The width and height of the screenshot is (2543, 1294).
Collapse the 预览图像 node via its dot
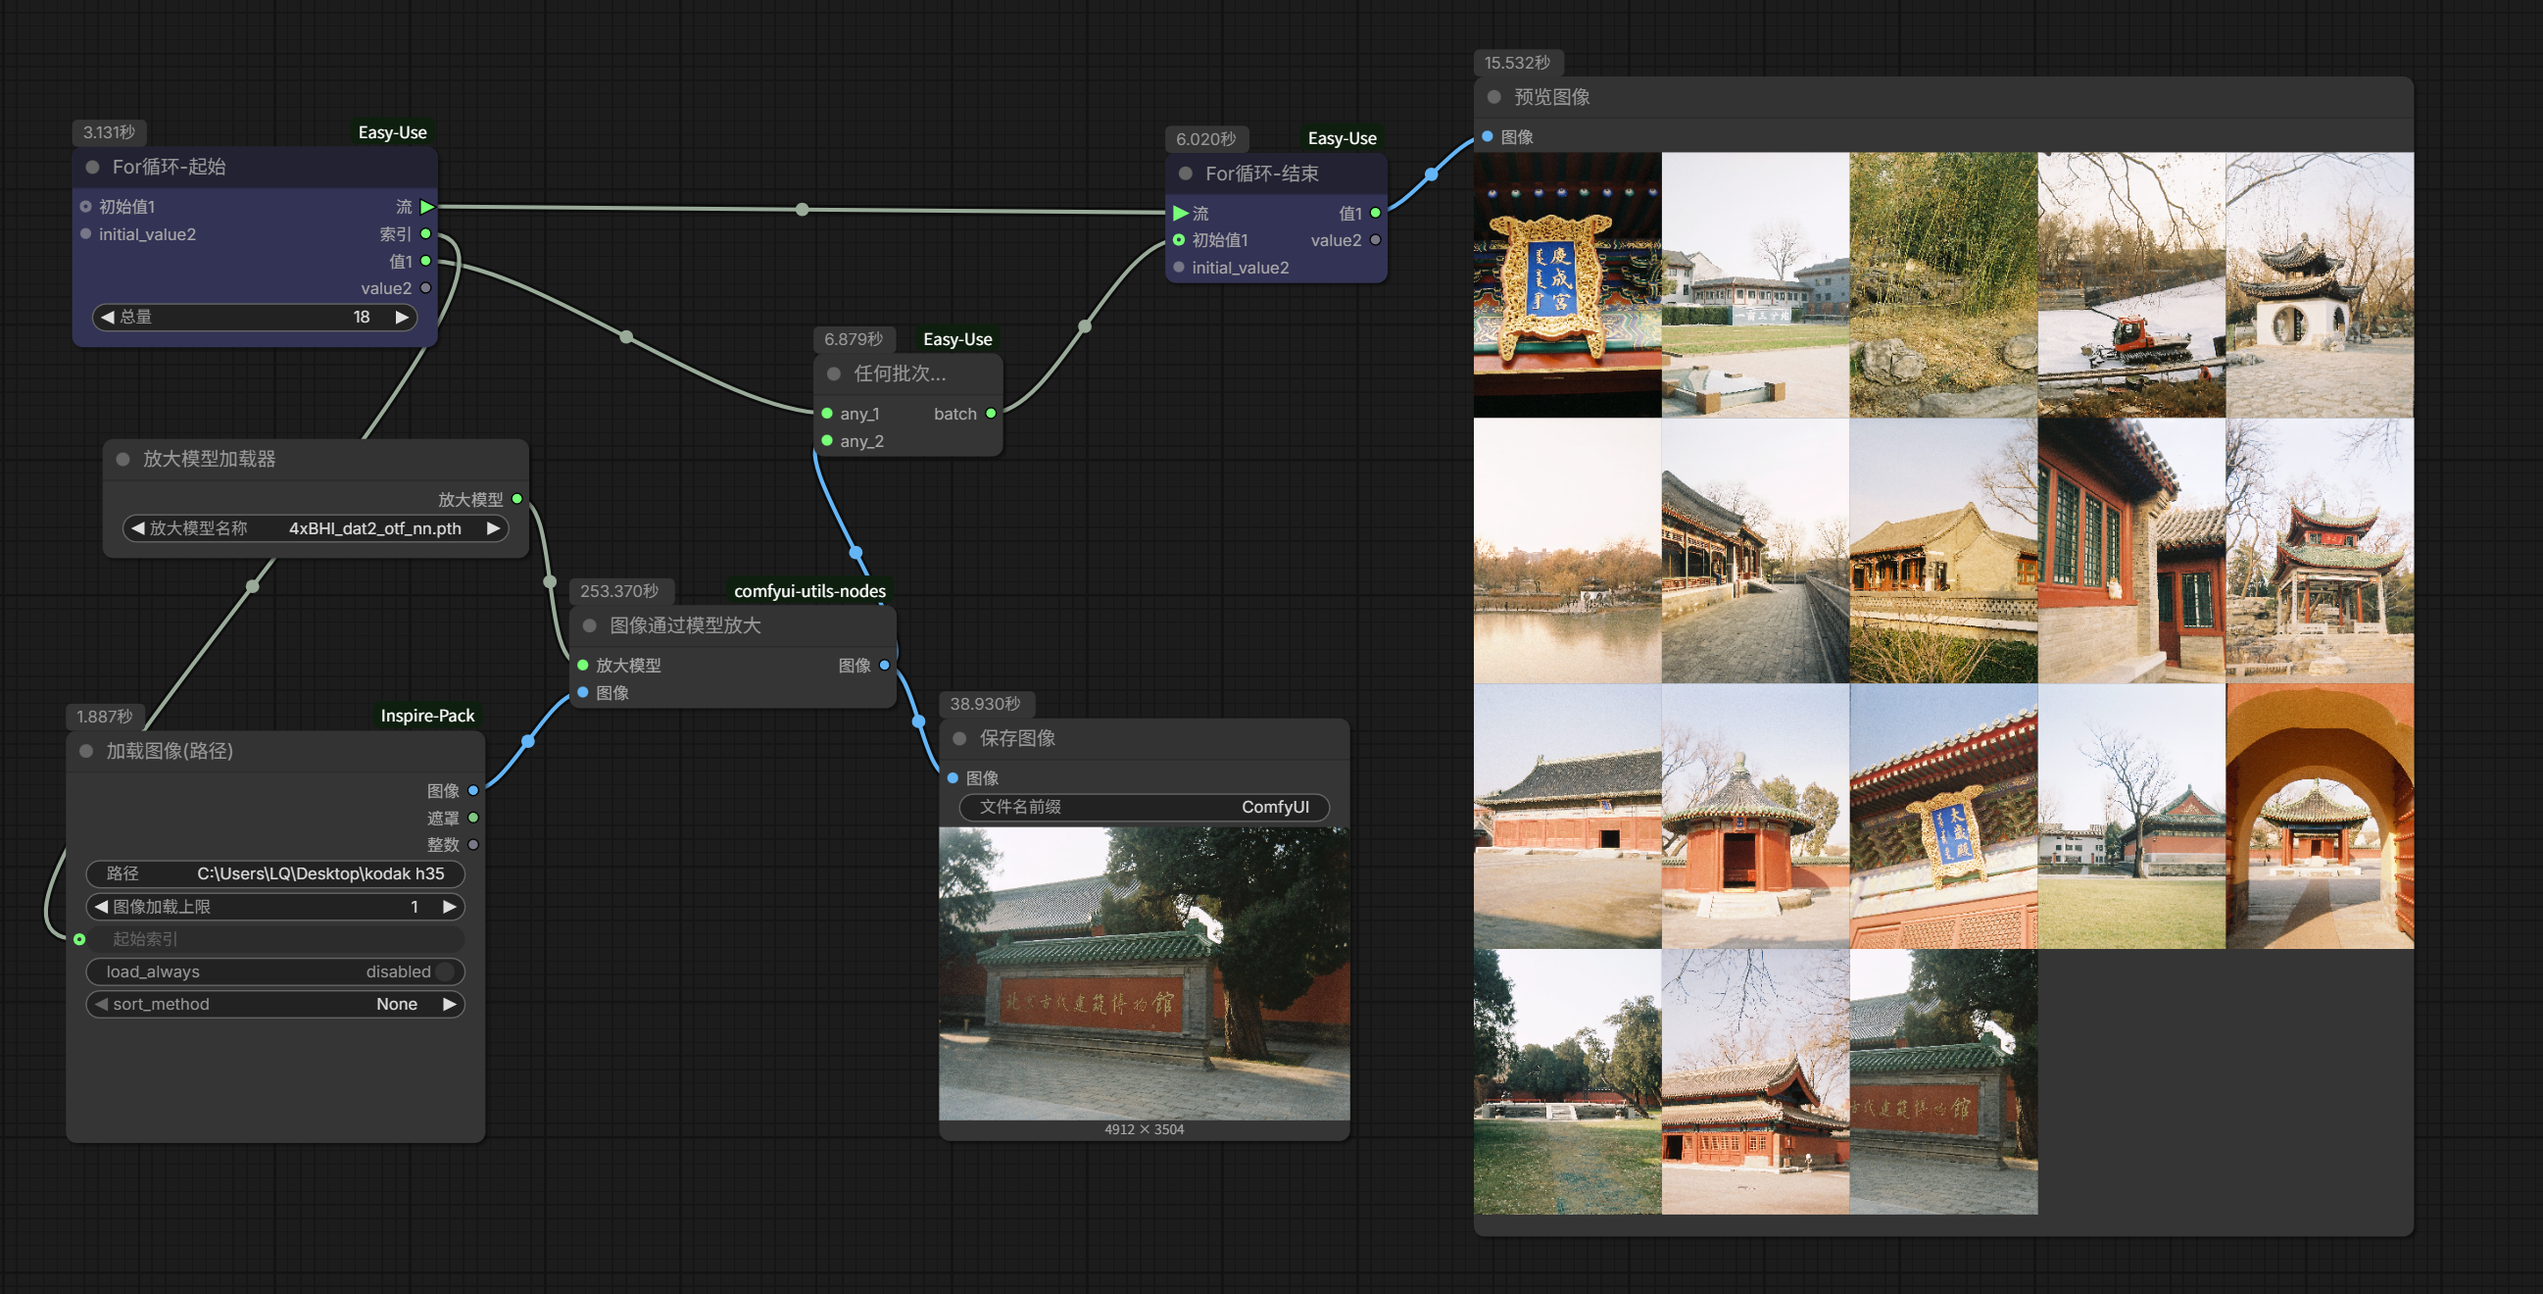click(x=1493, y=97)
